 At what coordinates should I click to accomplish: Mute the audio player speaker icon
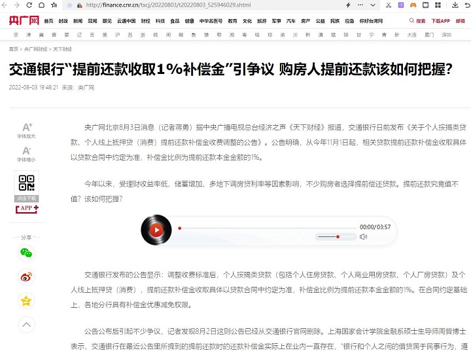[363, 236]
